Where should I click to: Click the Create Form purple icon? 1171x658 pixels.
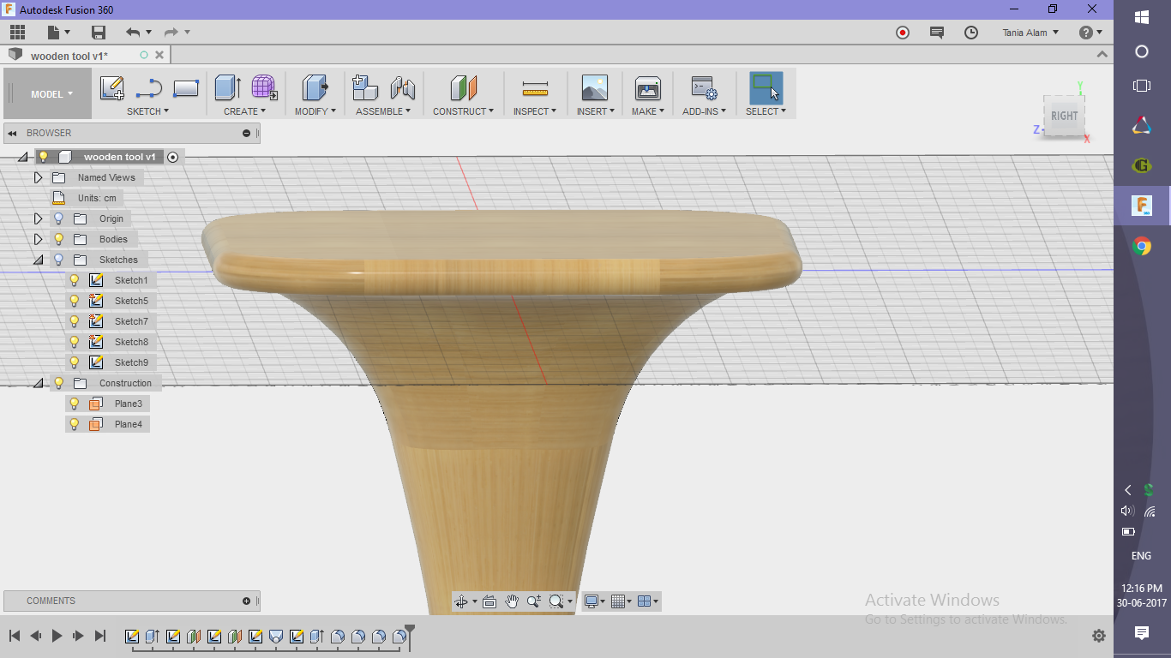[264, 88]
